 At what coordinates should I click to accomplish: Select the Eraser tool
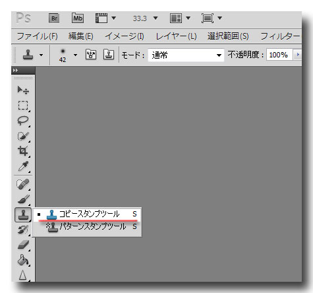[23, 245]
